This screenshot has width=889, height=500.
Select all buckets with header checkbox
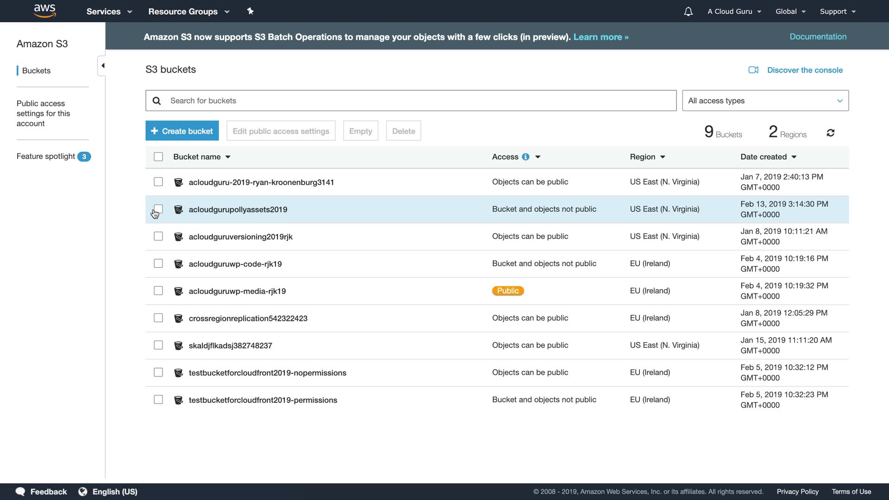(158, 157)
